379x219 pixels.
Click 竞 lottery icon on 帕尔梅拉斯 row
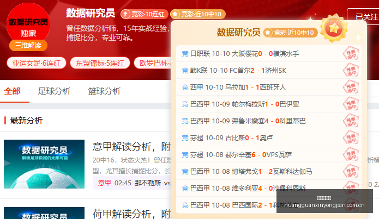coord(185,104)
